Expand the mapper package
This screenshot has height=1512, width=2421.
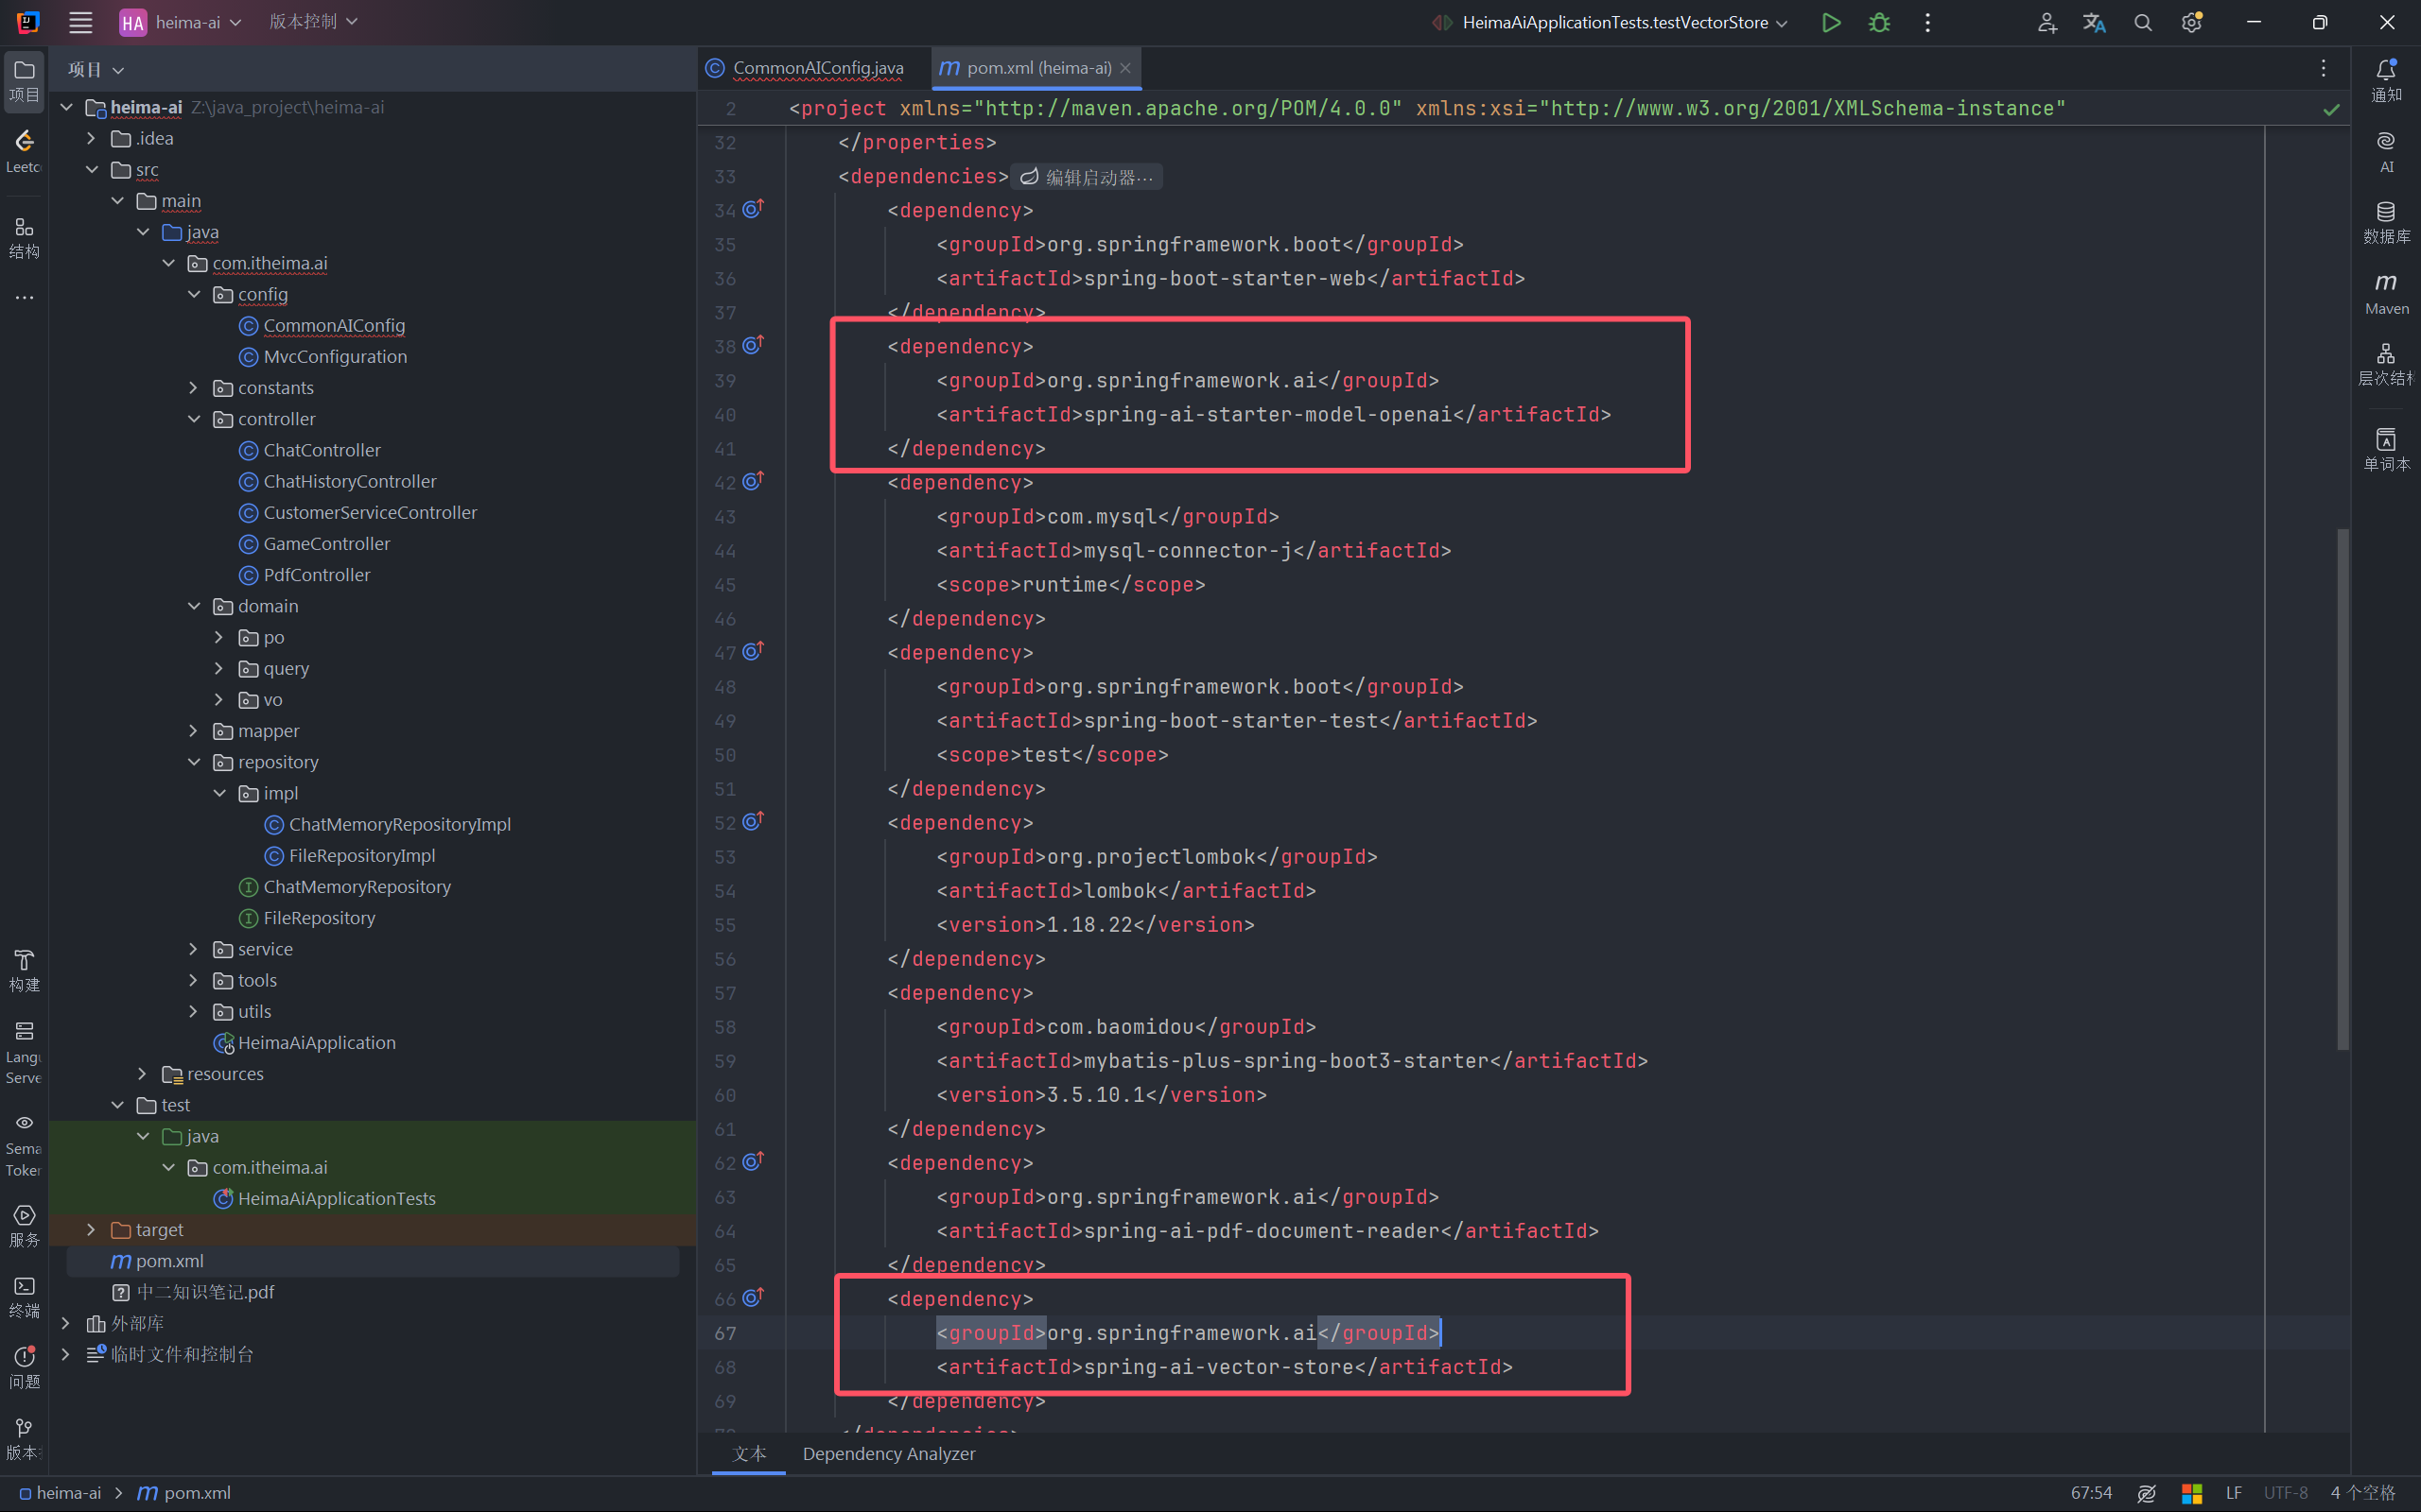pos(193,731)
